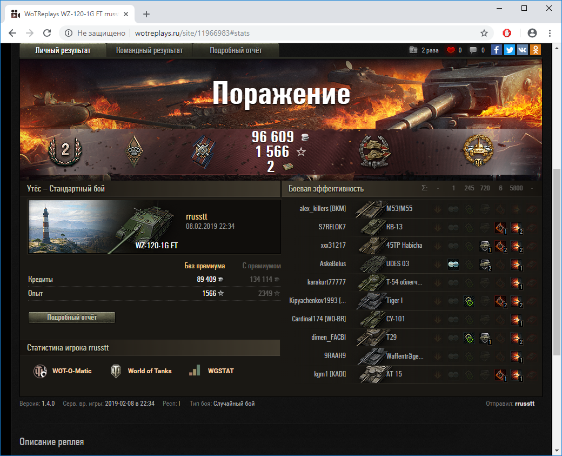Click the credits value 89 409
Image resolution: width=562 pixels, height=456 pixels.
click(x=206, y=279)
